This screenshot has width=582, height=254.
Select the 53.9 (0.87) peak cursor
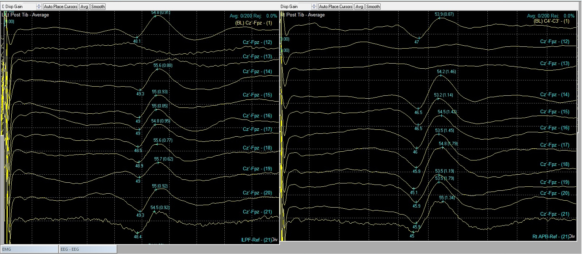pyautogui.click(x=440, y=18)
